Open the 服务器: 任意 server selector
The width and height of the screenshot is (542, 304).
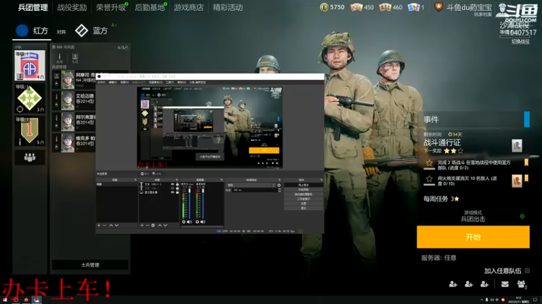click(438, 258)
